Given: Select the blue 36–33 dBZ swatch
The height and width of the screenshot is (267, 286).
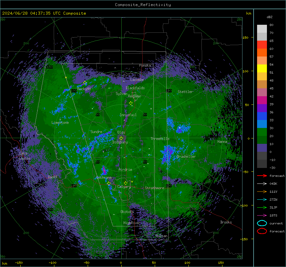Looking at the screenshot, I should (262, 116).
